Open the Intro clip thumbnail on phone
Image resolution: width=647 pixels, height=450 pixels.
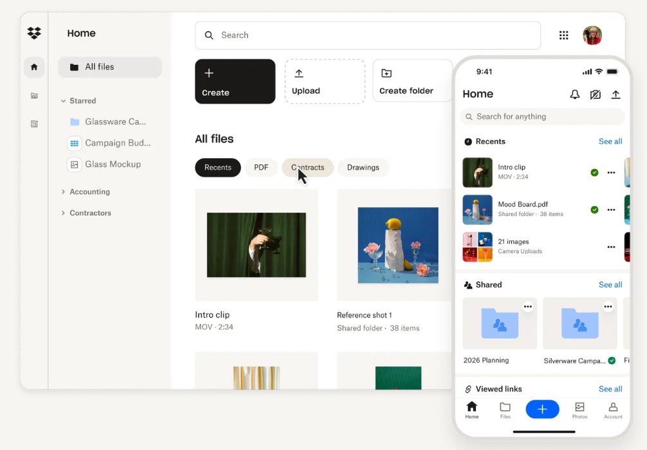(478, 173)
